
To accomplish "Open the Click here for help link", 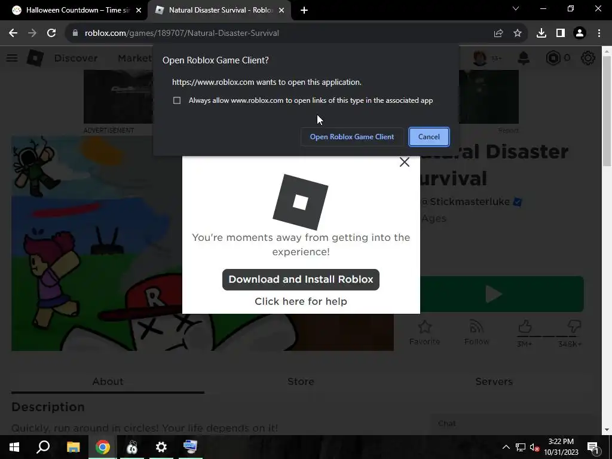I will point(301,301).
